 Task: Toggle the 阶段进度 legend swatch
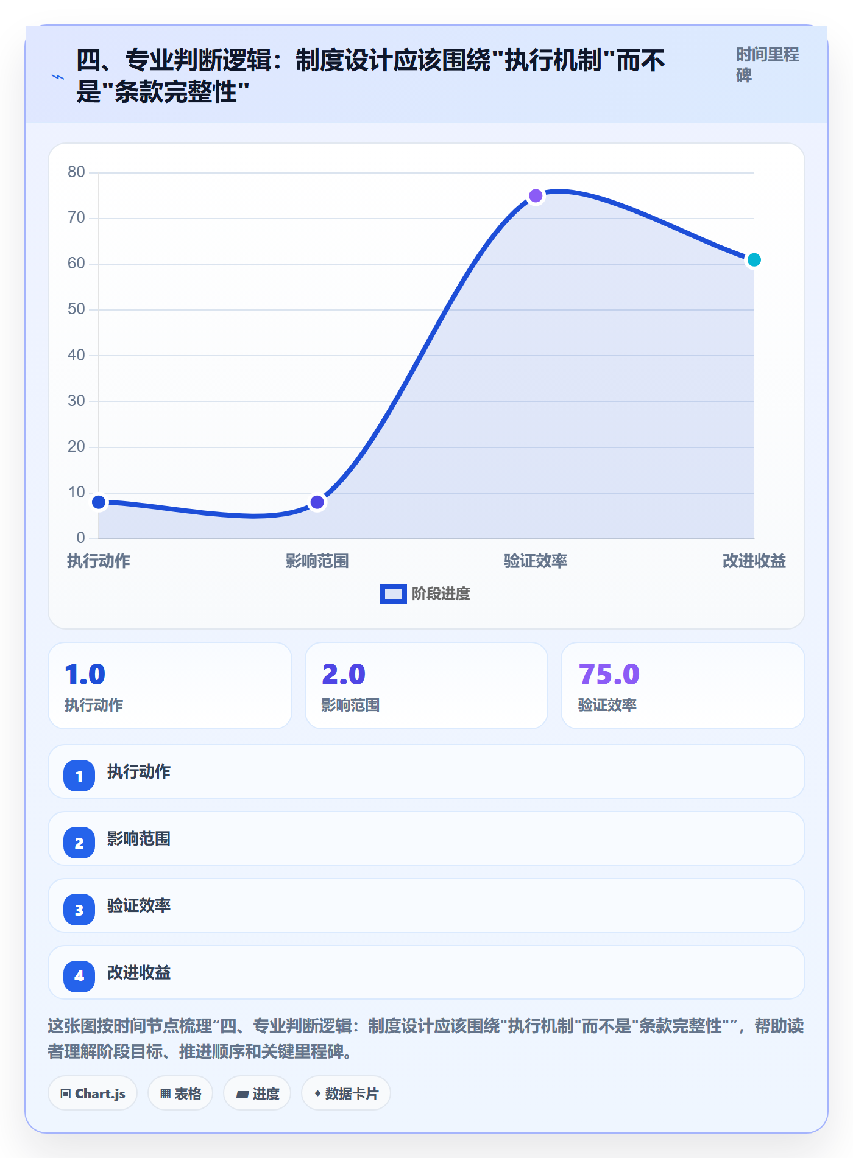click(x=393, y=594)
